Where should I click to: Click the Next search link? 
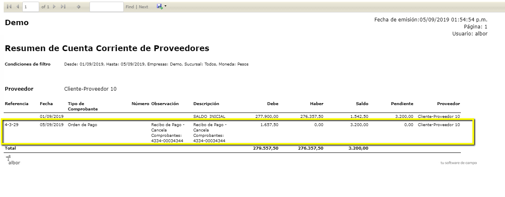(143, 7)
